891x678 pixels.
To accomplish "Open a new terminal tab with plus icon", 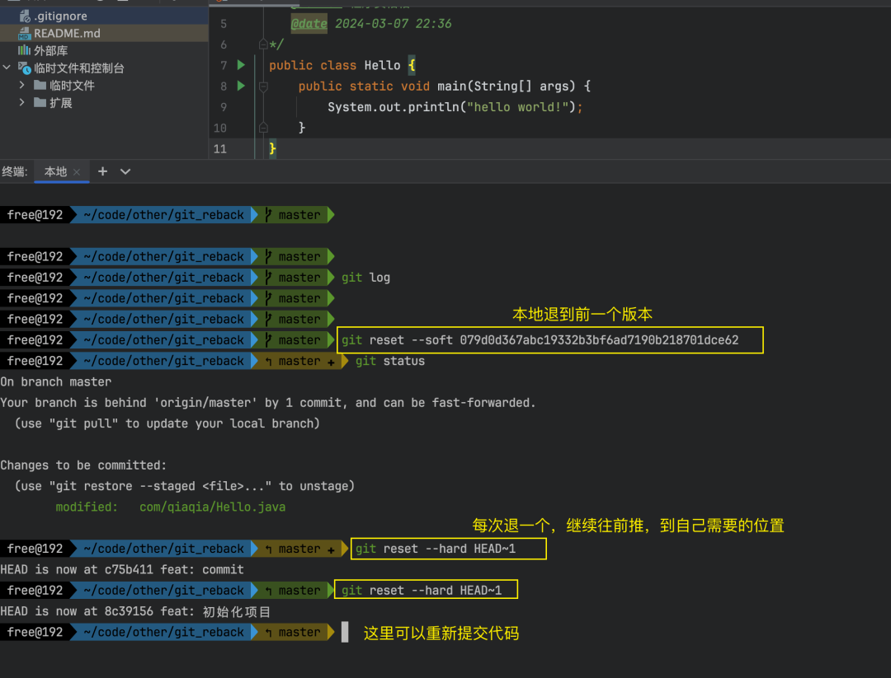I will 102,171.
